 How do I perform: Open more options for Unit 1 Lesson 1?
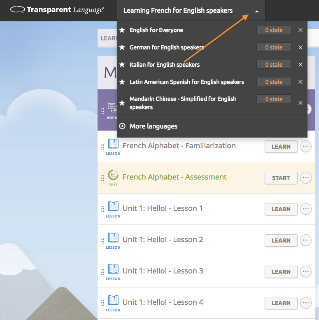point(306,209)
